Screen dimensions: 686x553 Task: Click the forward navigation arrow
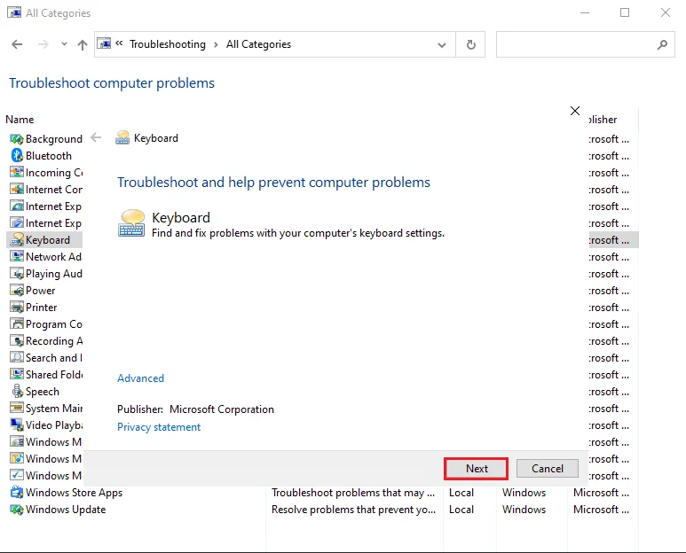point(43,44)
